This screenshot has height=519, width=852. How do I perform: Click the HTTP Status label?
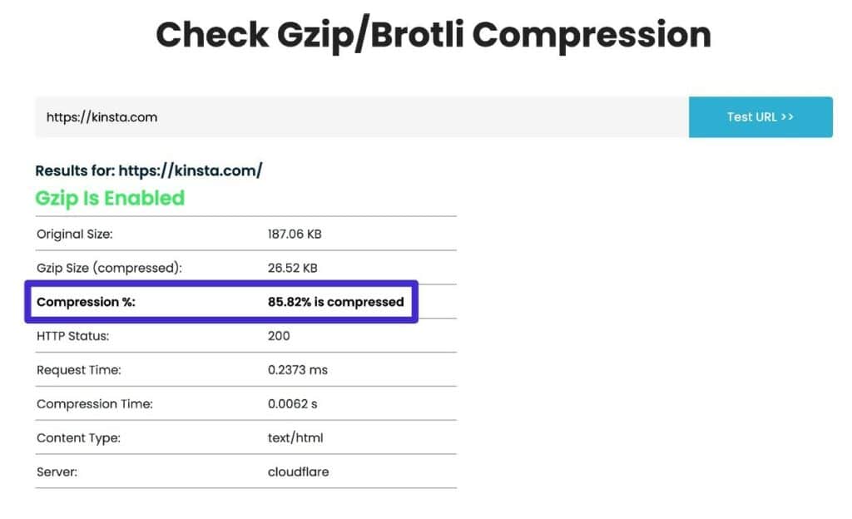pyautogui.click(x=76, y=336)
